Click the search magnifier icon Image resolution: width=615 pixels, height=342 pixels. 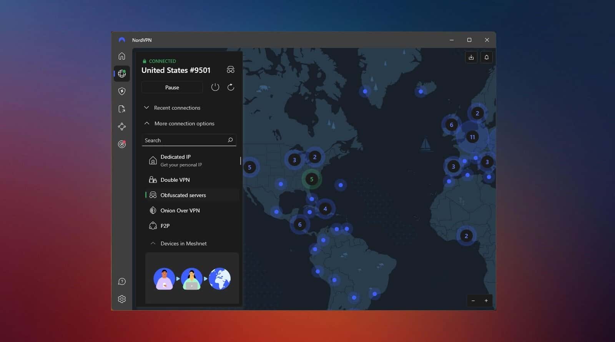pos(230,140)
